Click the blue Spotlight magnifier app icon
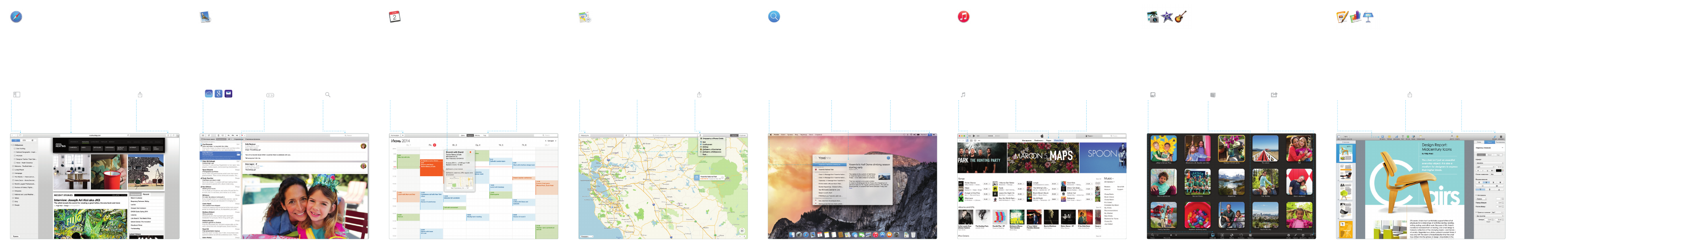Screen dimensions: 1705x249 [x=774, y=17]
